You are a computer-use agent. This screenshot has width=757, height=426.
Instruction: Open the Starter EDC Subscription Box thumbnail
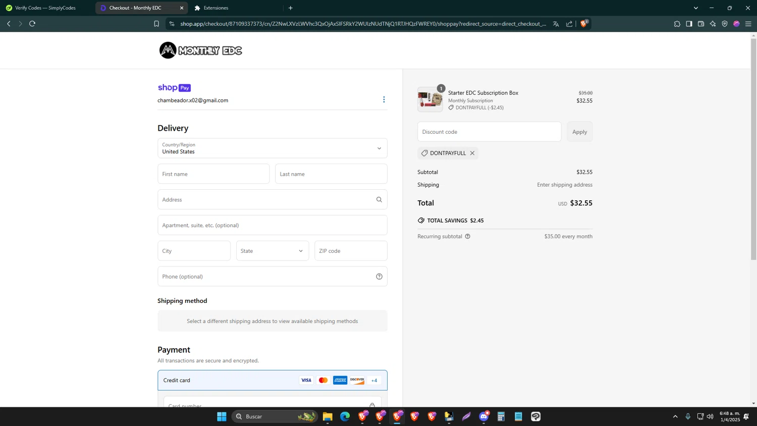pos(430,99)
